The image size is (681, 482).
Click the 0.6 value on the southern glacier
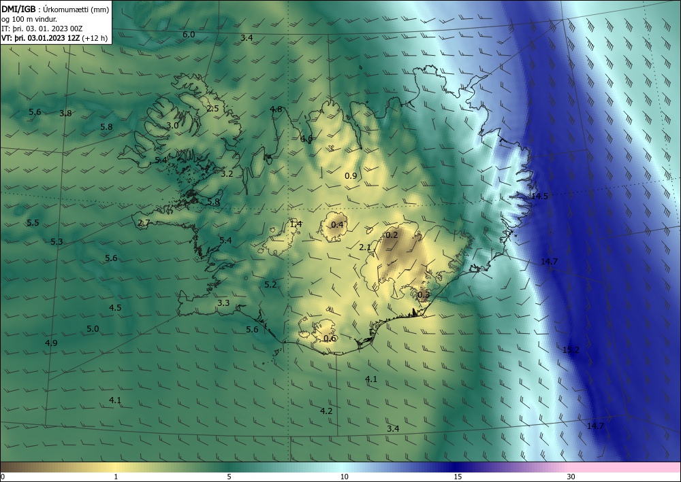tap(330, 338)
